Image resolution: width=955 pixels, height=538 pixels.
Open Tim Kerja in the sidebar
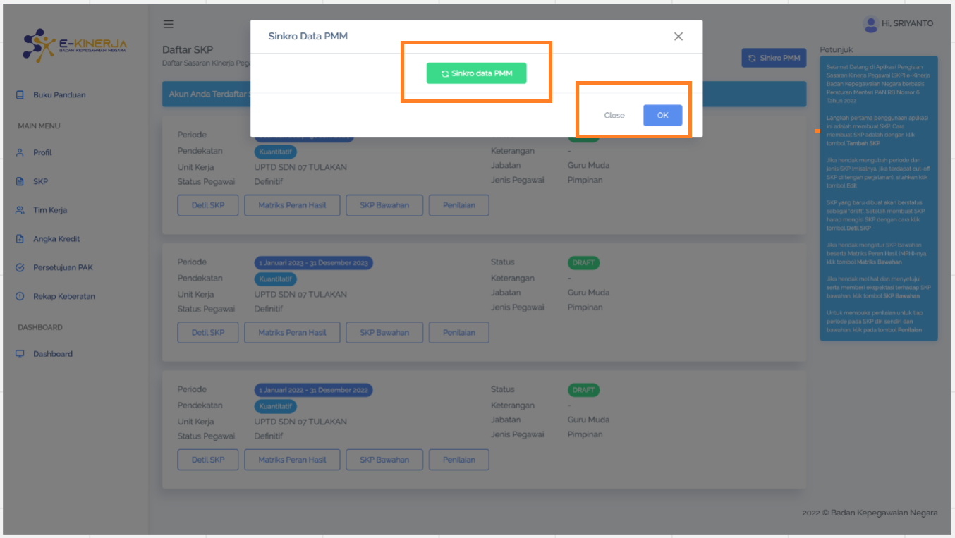[x=50, y=210]
